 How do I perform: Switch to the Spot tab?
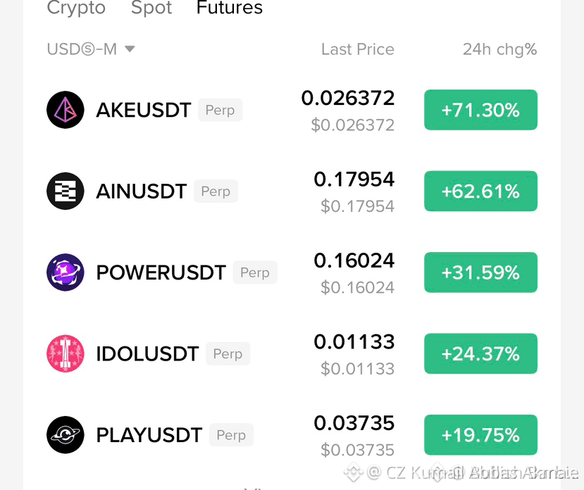(x=151, y=7)
